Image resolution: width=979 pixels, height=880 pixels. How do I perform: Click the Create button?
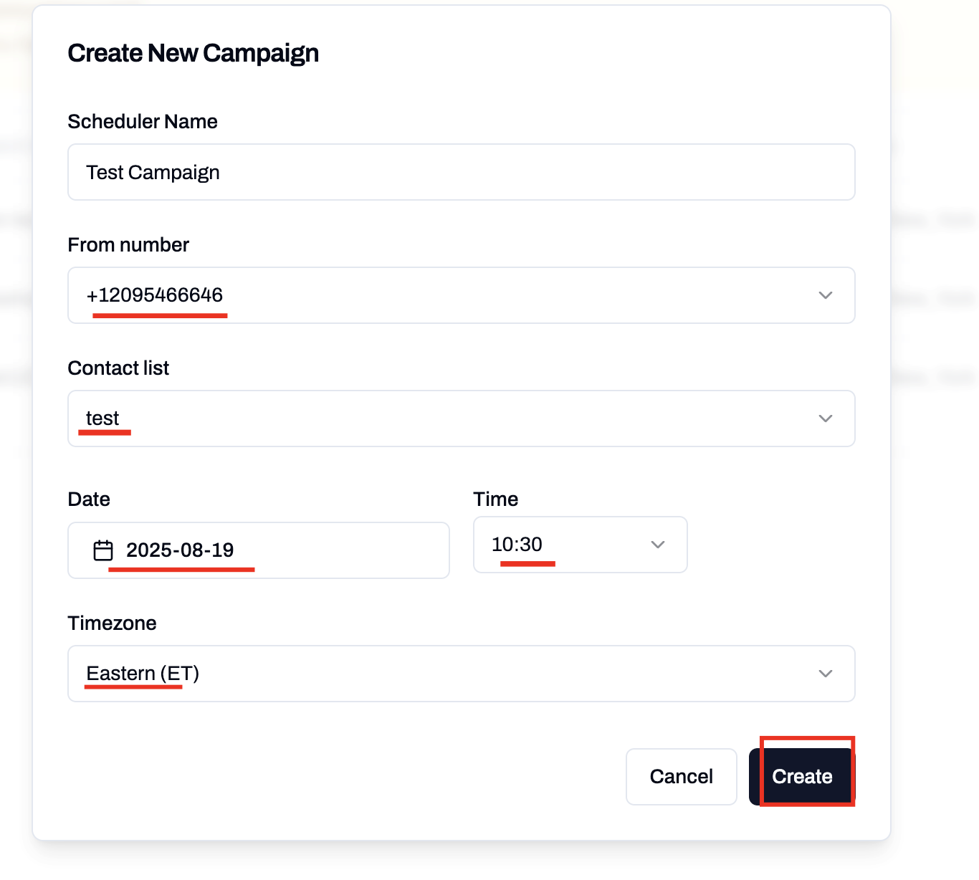(801, 776)
